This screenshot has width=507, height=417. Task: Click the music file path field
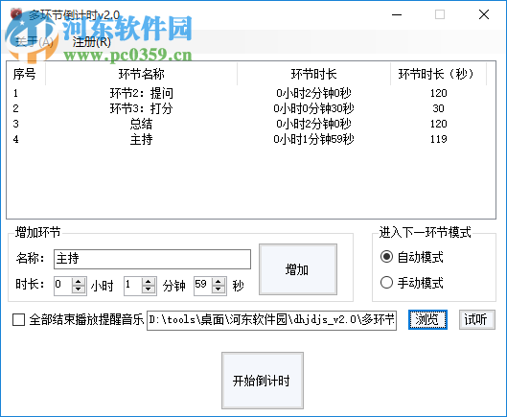[271, 320]
